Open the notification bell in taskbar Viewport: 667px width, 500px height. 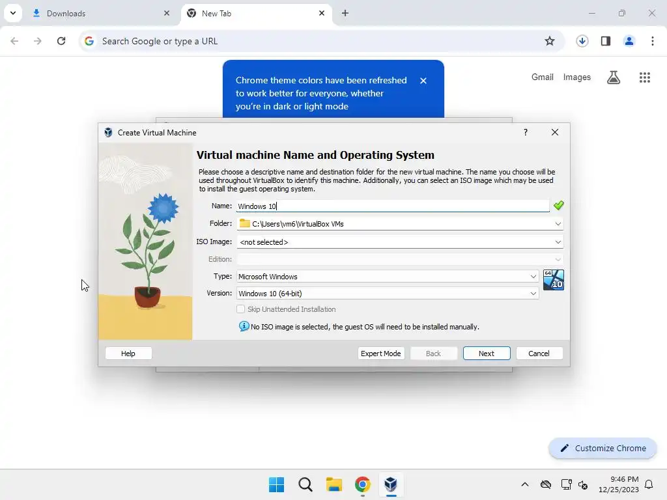[649, 484]
